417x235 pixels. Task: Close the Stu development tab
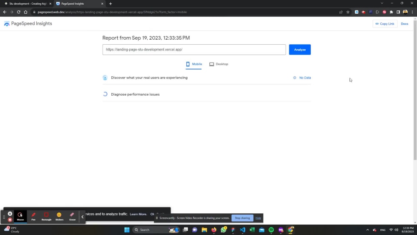pos(50,4)
